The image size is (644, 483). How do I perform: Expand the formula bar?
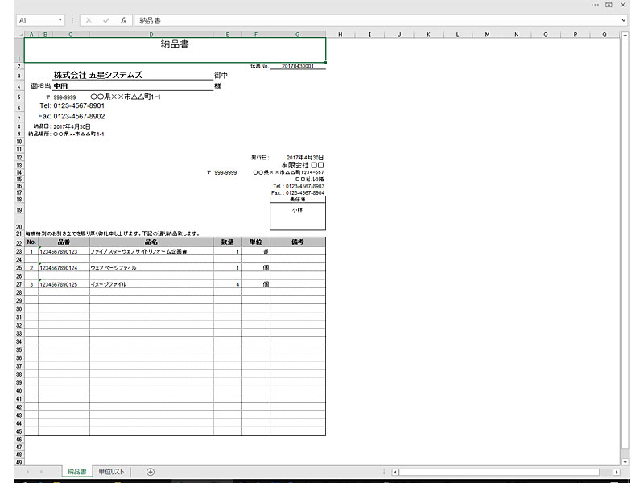tap(625, 19)
